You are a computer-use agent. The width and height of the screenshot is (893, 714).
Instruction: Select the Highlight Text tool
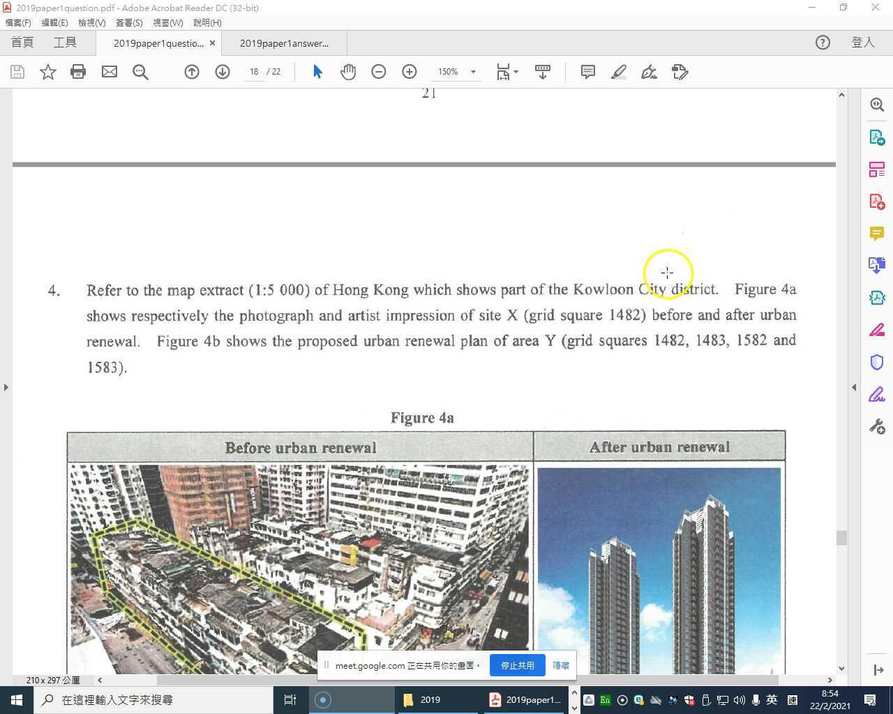[x=618, y=72]
